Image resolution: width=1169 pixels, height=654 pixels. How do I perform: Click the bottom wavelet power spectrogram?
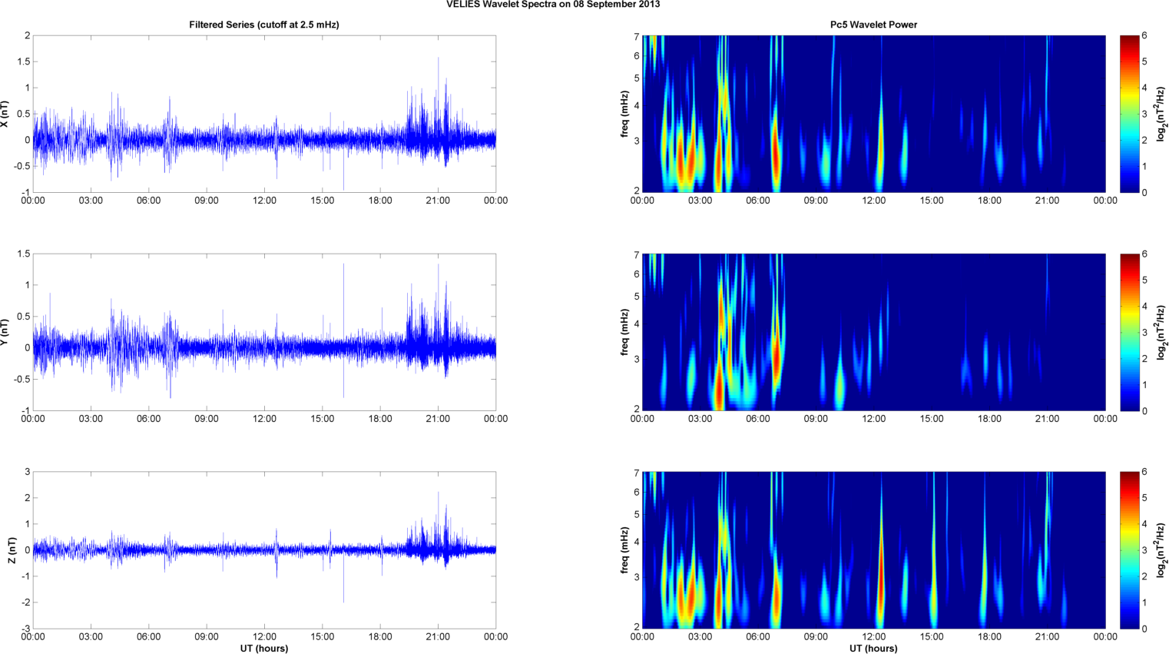coord(873,550)
